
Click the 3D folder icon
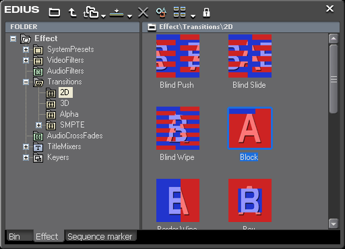51,104
